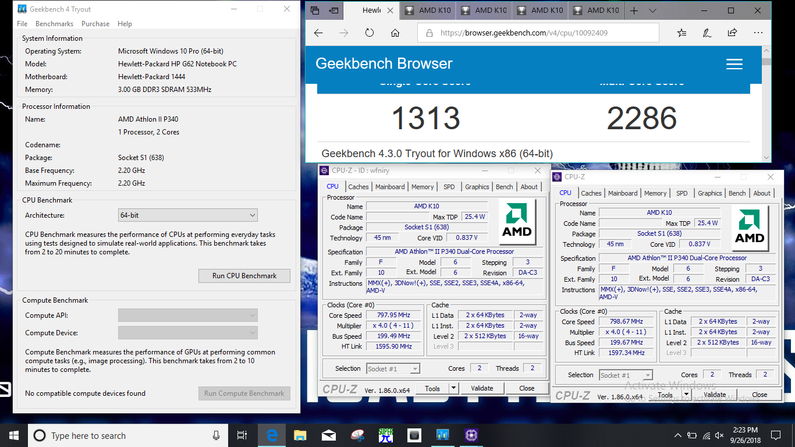Open Bench tab in right CPU-Z window
This screenshot has height=447, width=795.
(737, 193)
